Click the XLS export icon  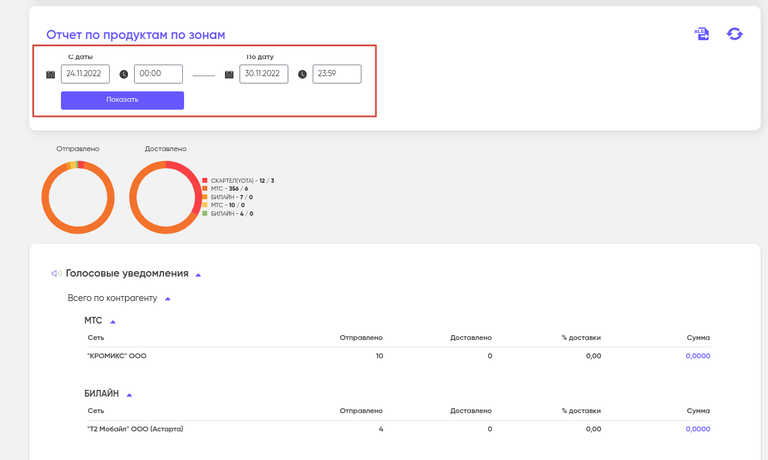(702, 34)
